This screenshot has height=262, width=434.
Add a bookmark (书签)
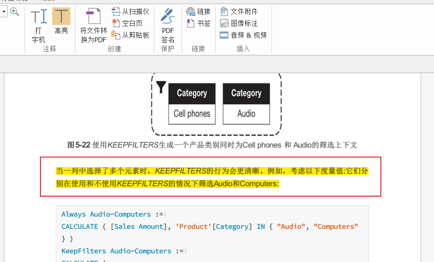coord(198,23)
